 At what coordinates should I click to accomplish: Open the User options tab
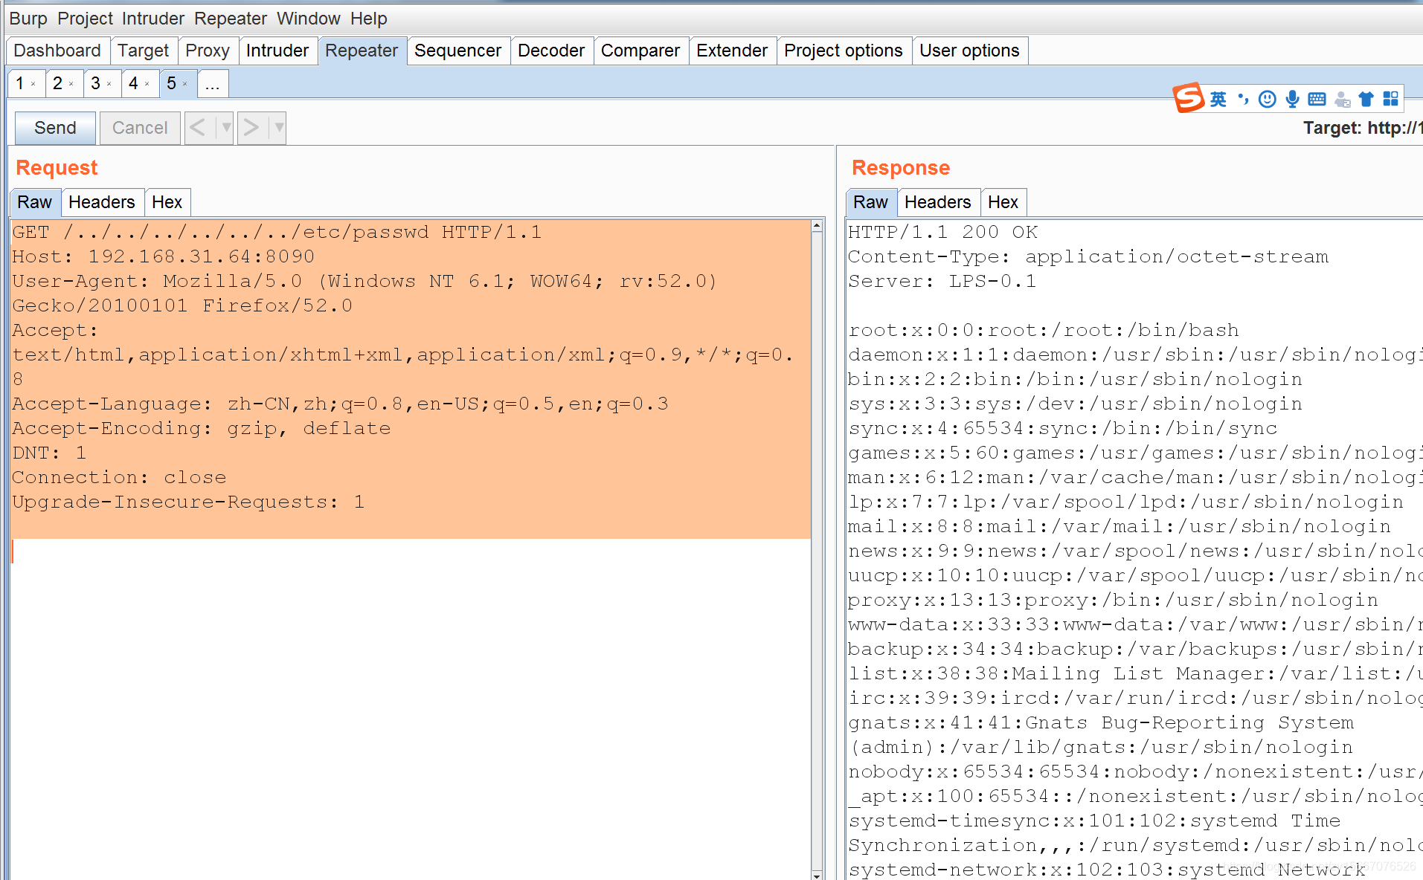969,51
